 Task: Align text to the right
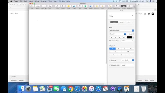pyautogui.click(x=125, y=49)
